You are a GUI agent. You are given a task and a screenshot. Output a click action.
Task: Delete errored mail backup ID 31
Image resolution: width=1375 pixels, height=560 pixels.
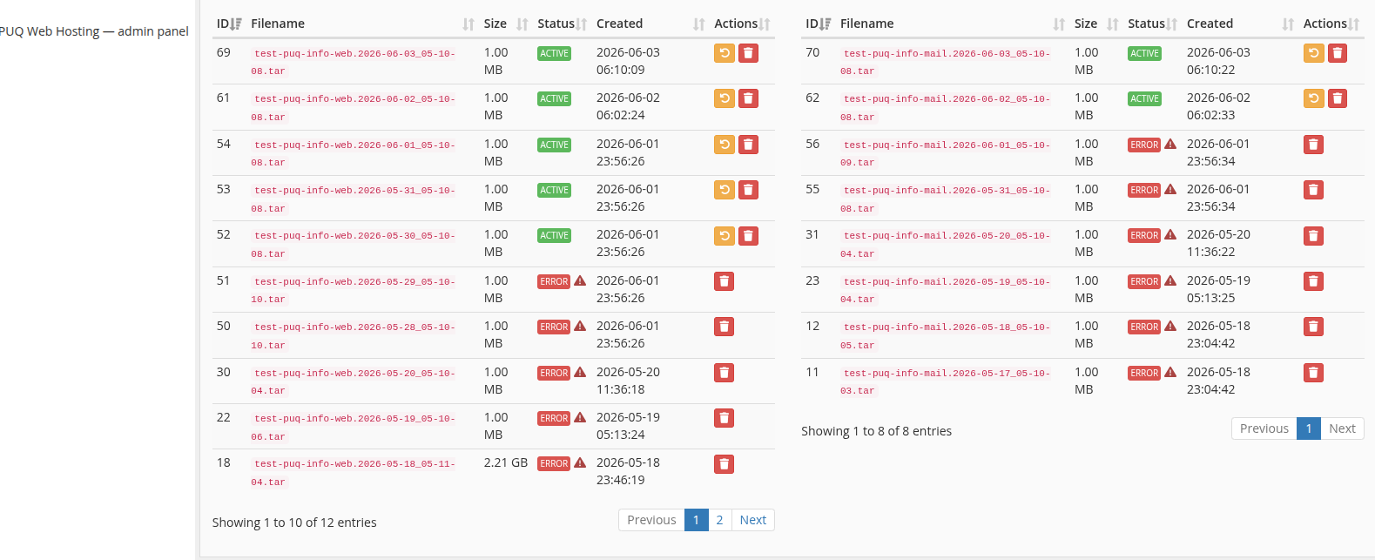coord(1314,235)
